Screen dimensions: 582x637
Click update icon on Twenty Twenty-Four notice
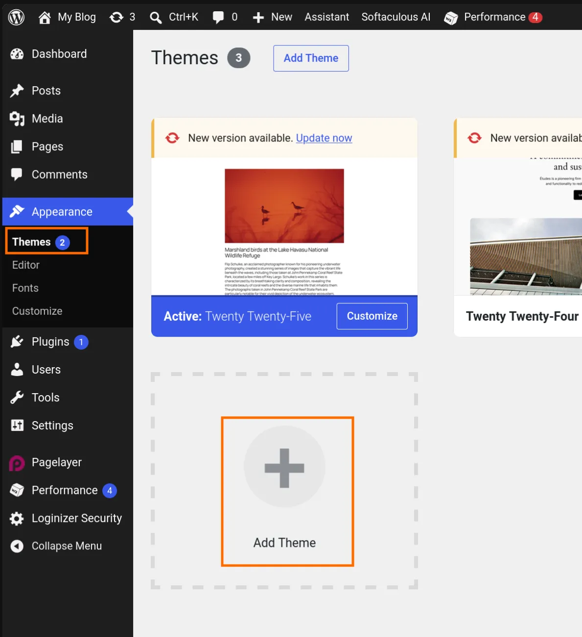click(474, 138)
